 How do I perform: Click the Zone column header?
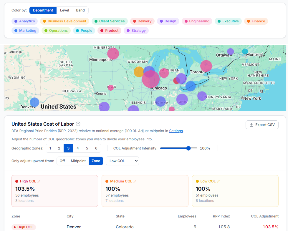pos(16,216)
